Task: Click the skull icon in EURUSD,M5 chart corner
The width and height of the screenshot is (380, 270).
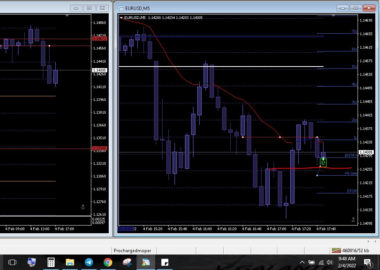Action: click(x=353, y=220)
